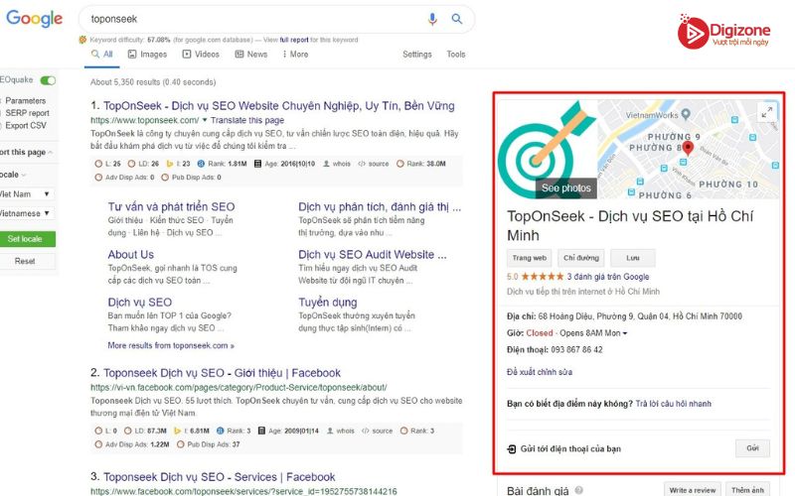Click the keyword difficulty gear icon
Viewport: 795px width, 496px height.
click(x=83, y=40)
